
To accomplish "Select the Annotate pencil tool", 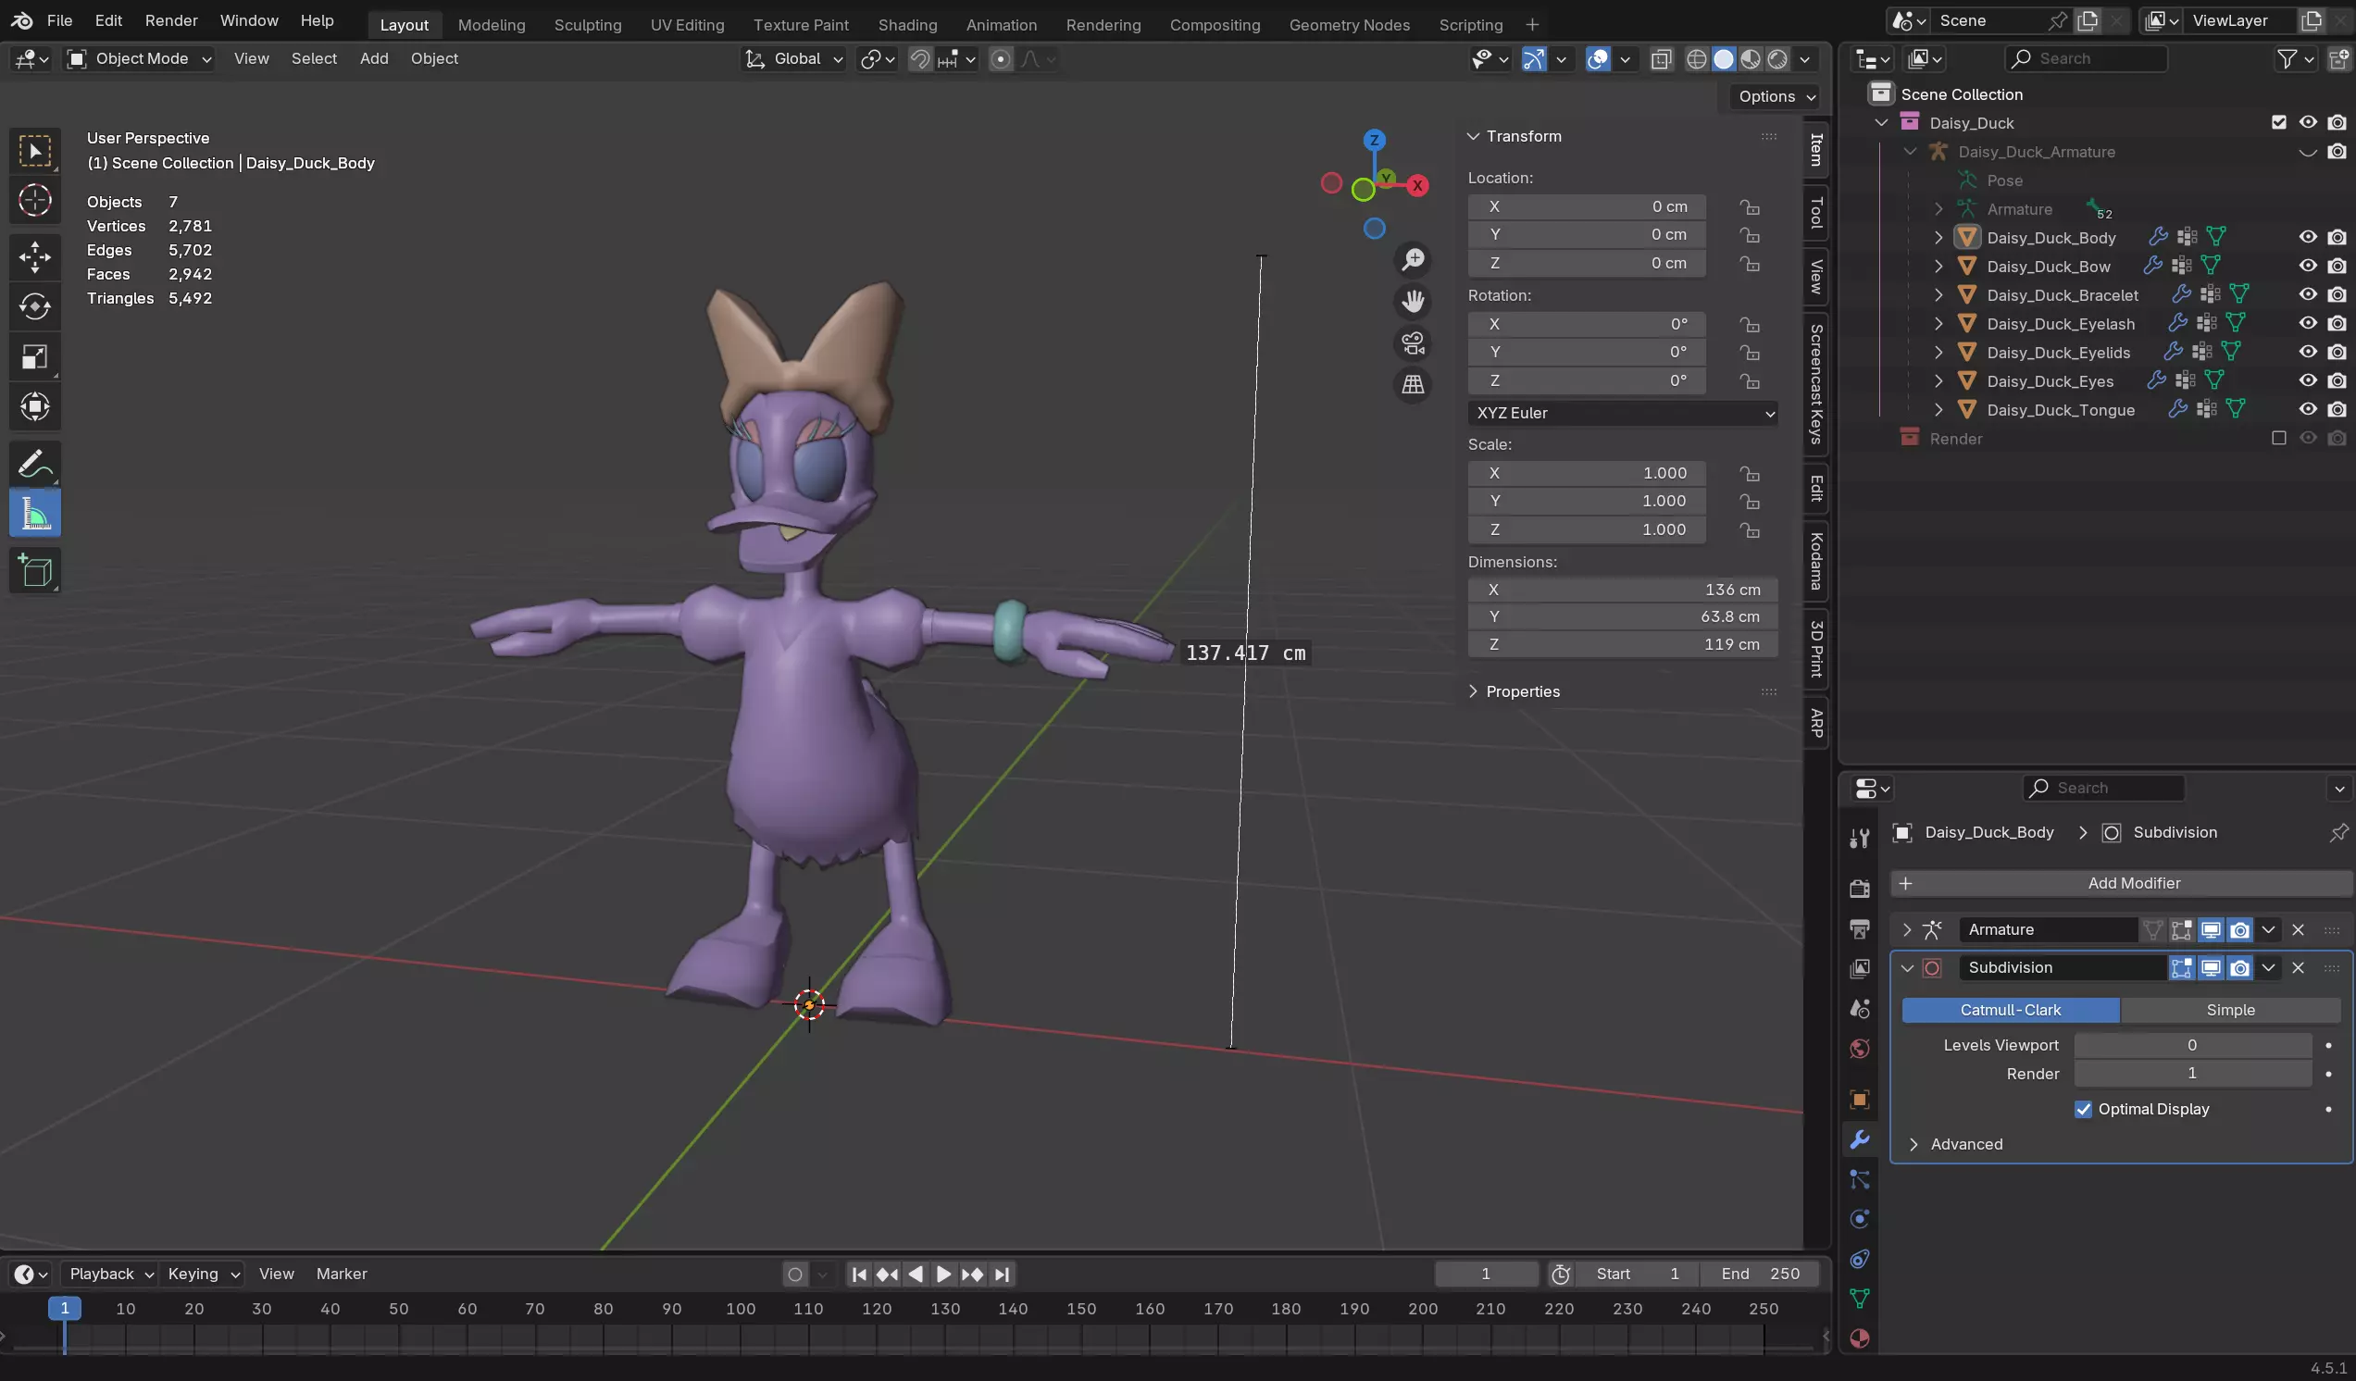I will (34, 463).
